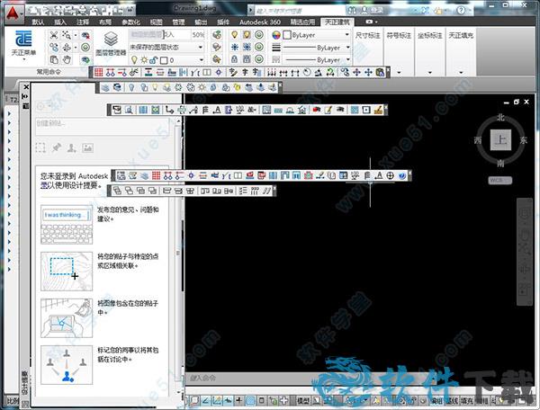Toggle the plus-sign dynamic input status button
This screenshot has width=540, height=410.
pos(239,401)
